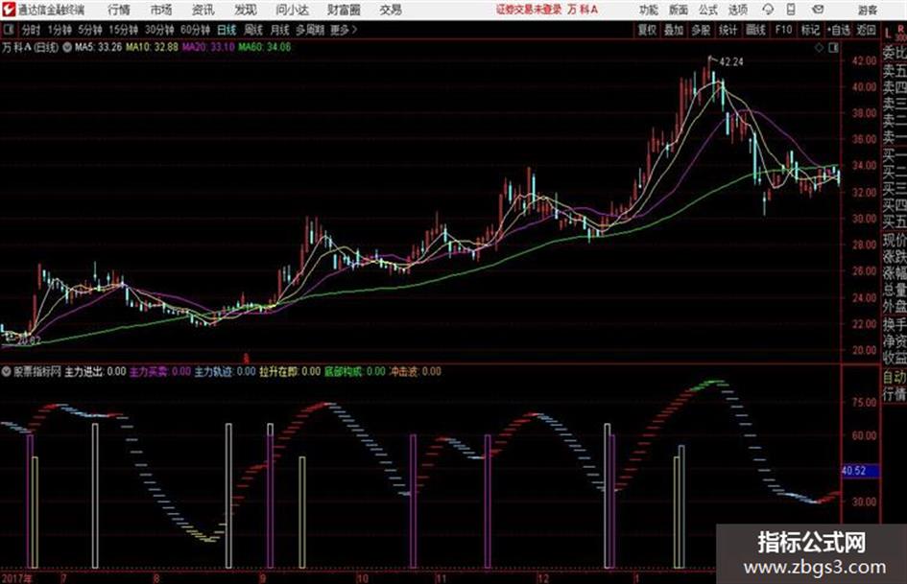Screen dimensions: 907x584
Task: Click the 证券交易未登录 login link
Action: tap(529, 10)
